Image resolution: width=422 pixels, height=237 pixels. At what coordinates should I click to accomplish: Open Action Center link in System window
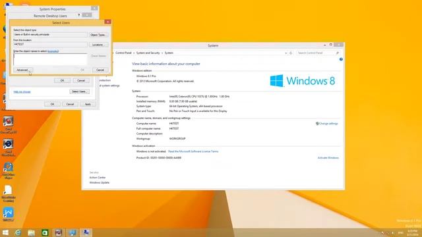pyautogui.click(x=98, y=178)
